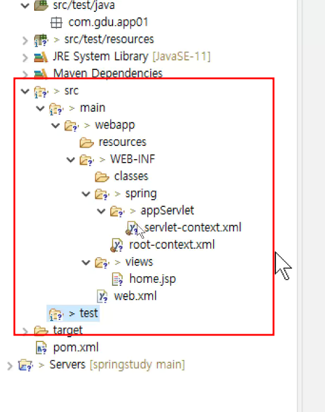Select the main folder label
Screen dimensions: 325x412
coord(93,108)
